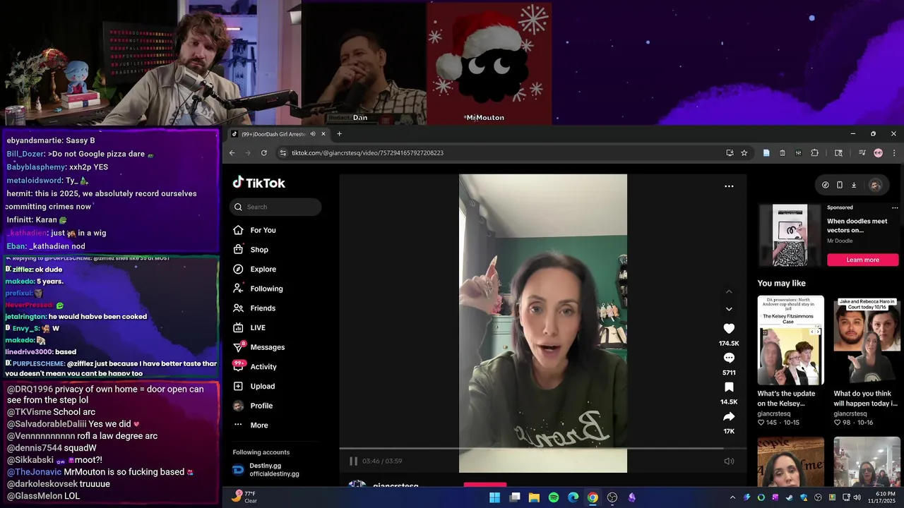The height and width of the screenshot is (508, 904).
Task: Toggle the video volume speaker icon
Action: pos(729,461)
